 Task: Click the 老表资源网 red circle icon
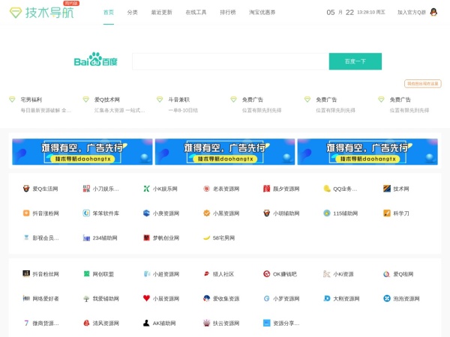click(x=206, y=189)
